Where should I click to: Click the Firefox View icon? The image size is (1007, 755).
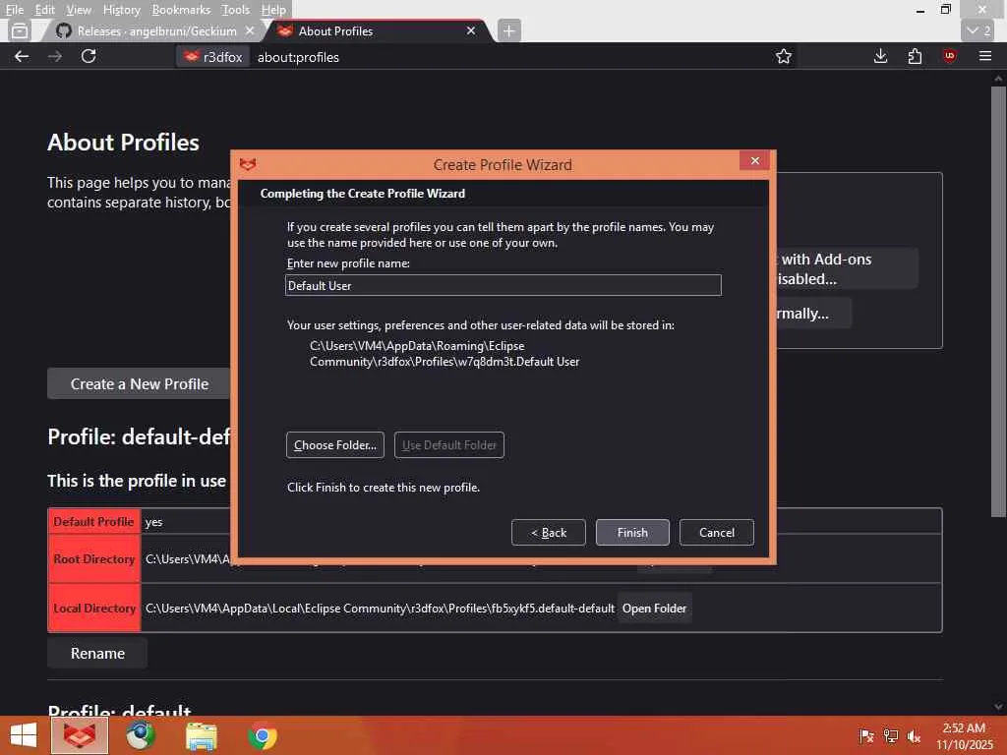click(x=20, y=30)
